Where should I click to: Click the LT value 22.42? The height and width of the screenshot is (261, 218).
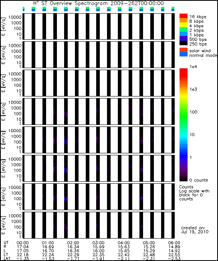point(123,255)
